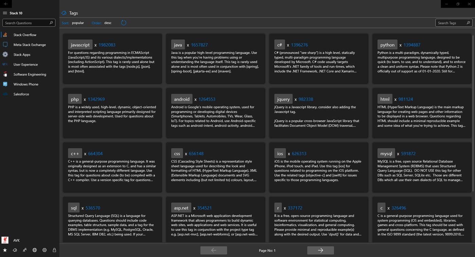The width and height of the screenshot is (475, 257).
Task: Open the java tag
Action: pyautogui.click(x=178, y=45)
